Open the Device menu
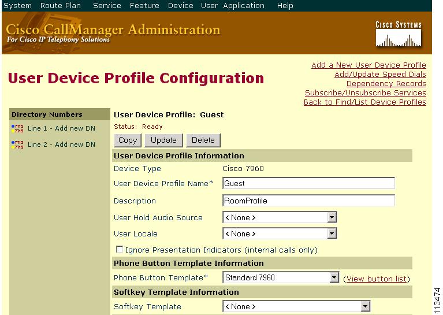 181,5
